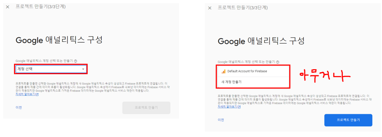382x137 pixels.
Task: Click external link icon in left dialog
Action: coord(37,94)
